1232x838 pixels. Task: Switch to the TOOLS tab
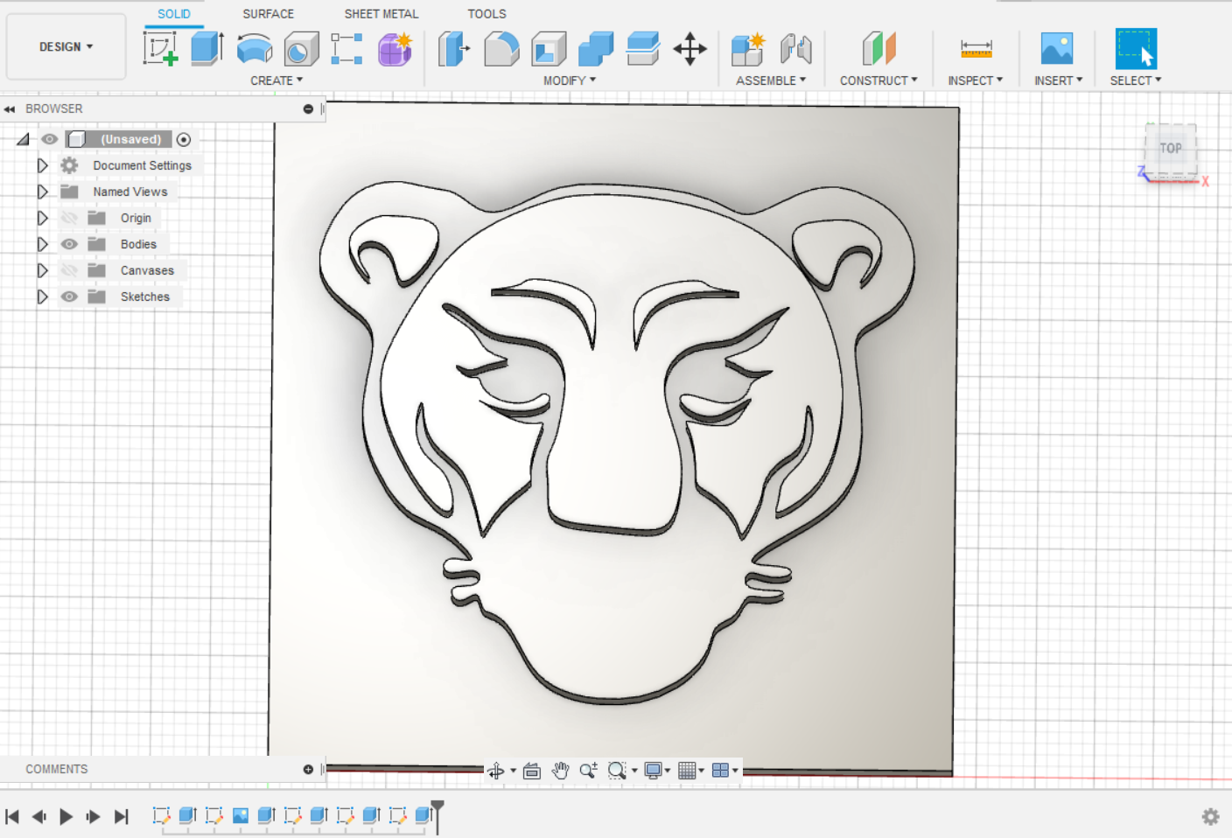(x=487, y=14)
